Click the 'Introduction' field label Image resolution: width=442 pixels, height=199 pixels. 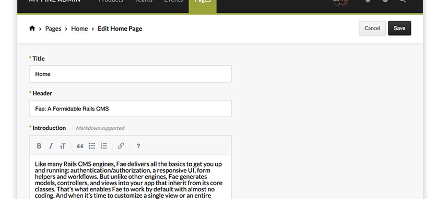[49, 128]
